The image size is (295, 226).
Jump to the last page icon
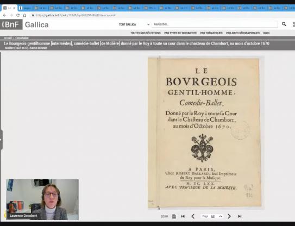click(240, 216)
